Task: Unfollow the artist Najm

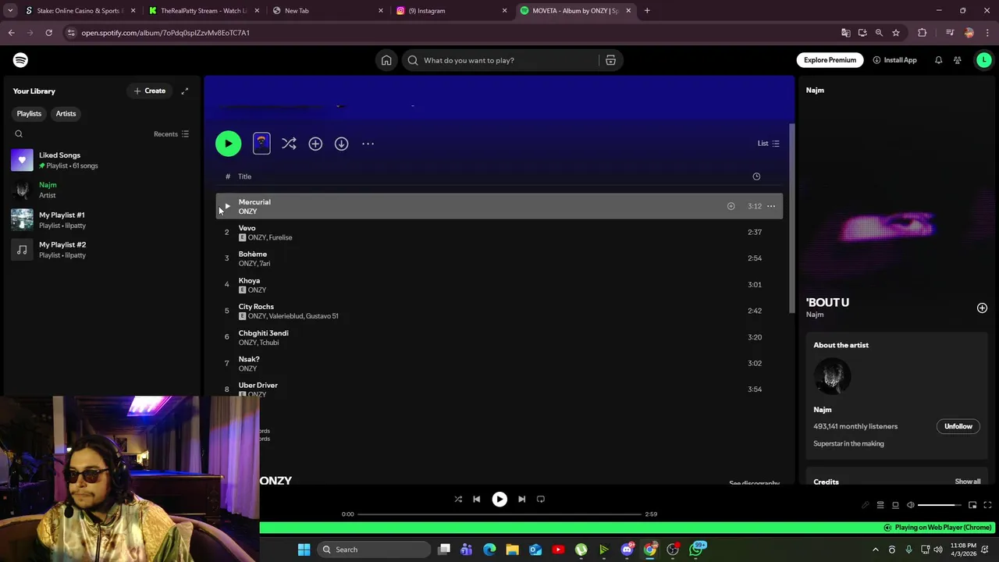Action: point(958,426)
